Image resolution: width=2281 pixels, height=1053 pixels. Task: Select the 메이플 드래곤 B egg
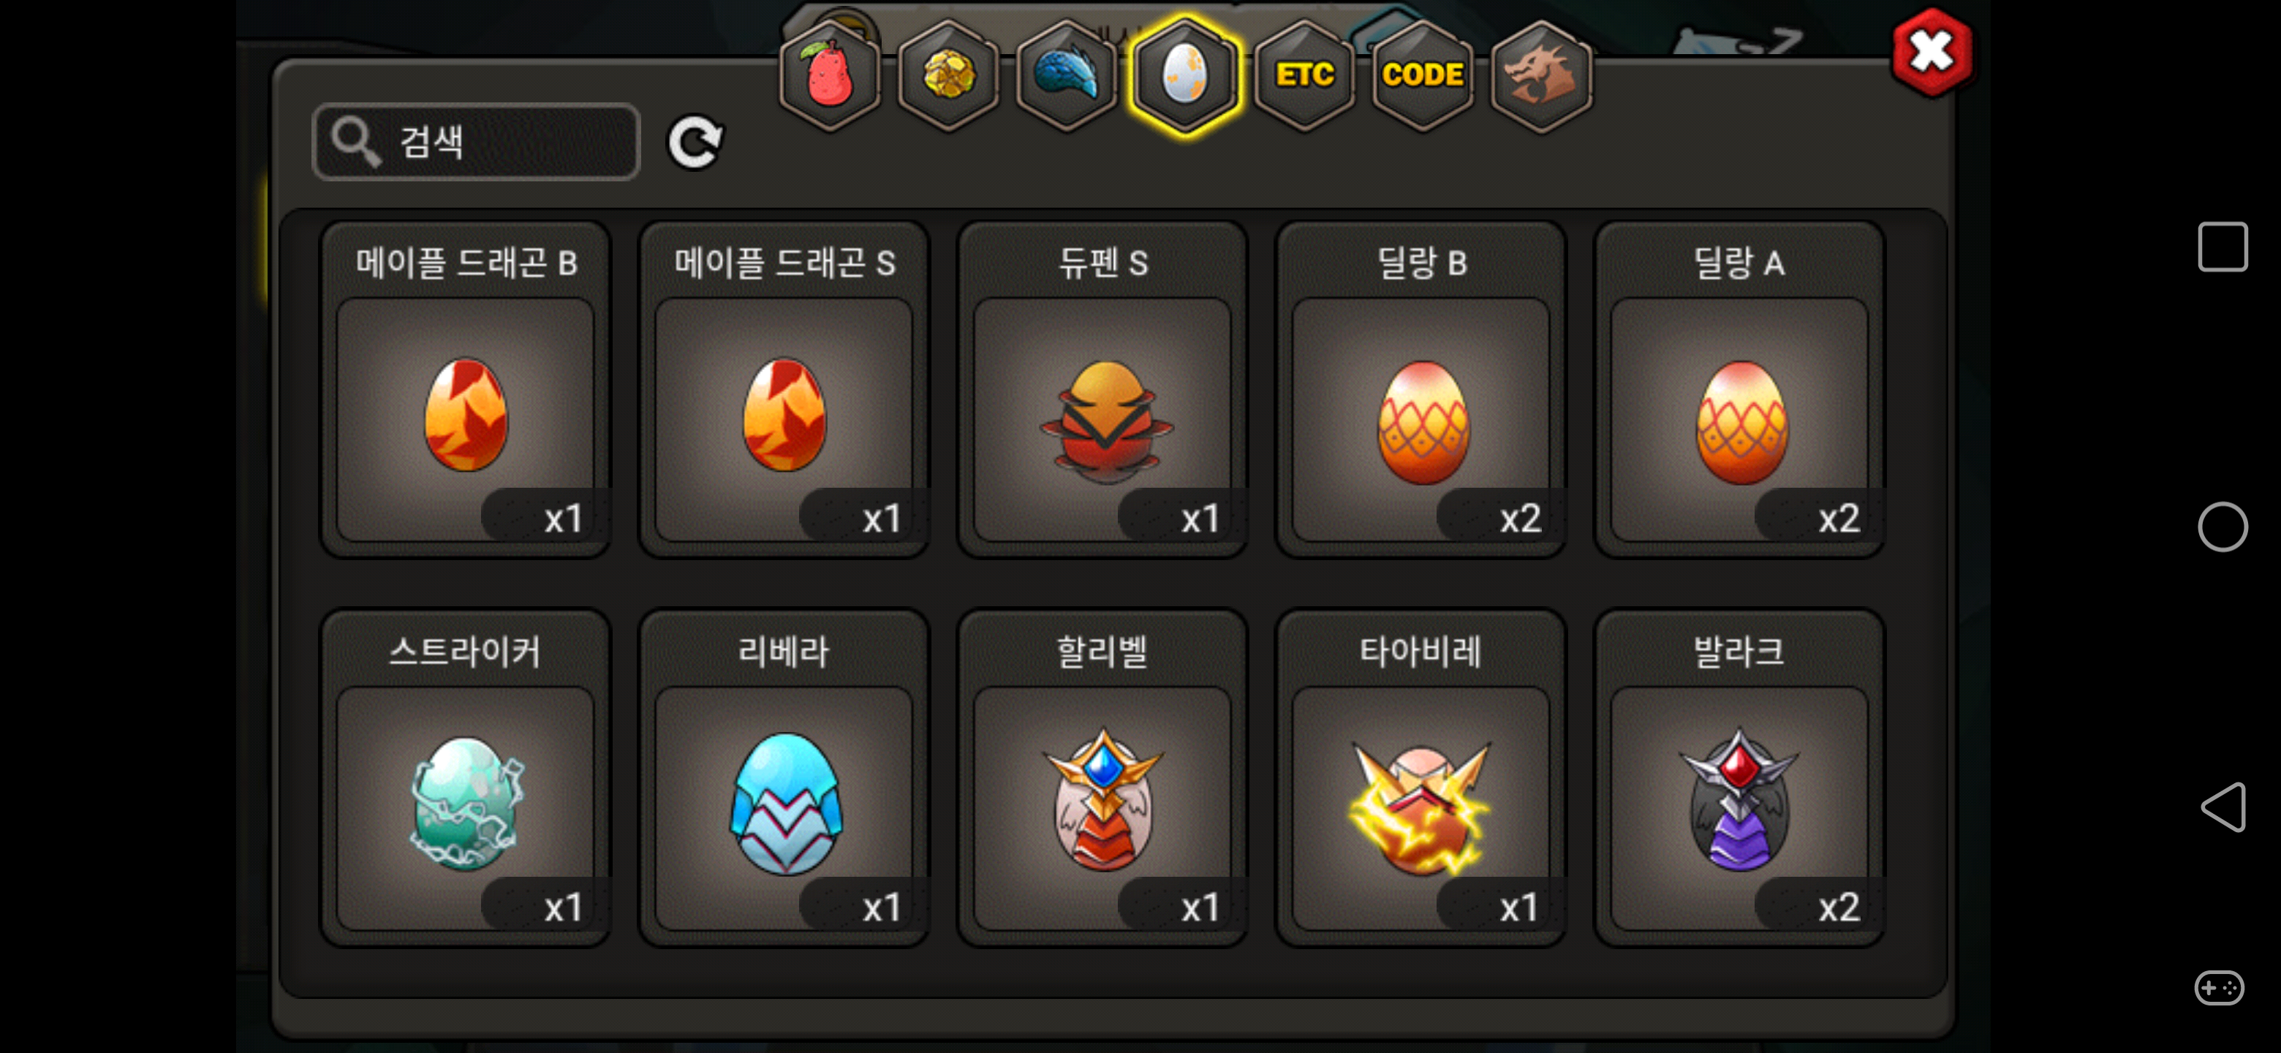[x=466, y=390]
